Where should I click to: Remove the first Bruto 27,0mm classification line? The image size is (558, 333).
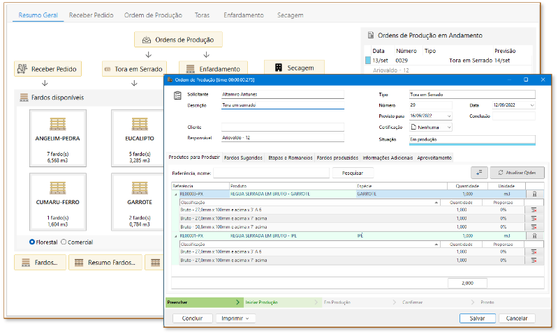[534, 209]
